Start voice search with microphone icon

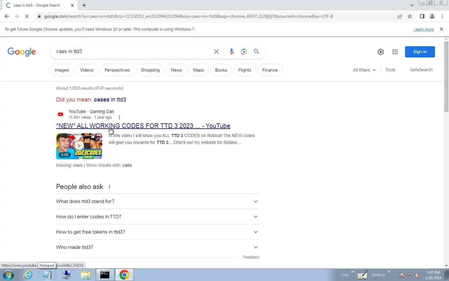[231, 52]
